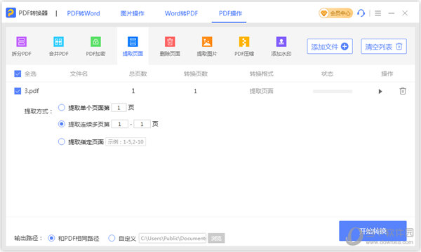Click the 状态 column header
The height and width of the screenshot is (252, 421).
point(327,73)
